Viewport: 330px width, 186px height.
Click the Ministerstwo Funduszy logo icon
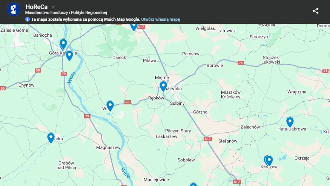(13, 10)
